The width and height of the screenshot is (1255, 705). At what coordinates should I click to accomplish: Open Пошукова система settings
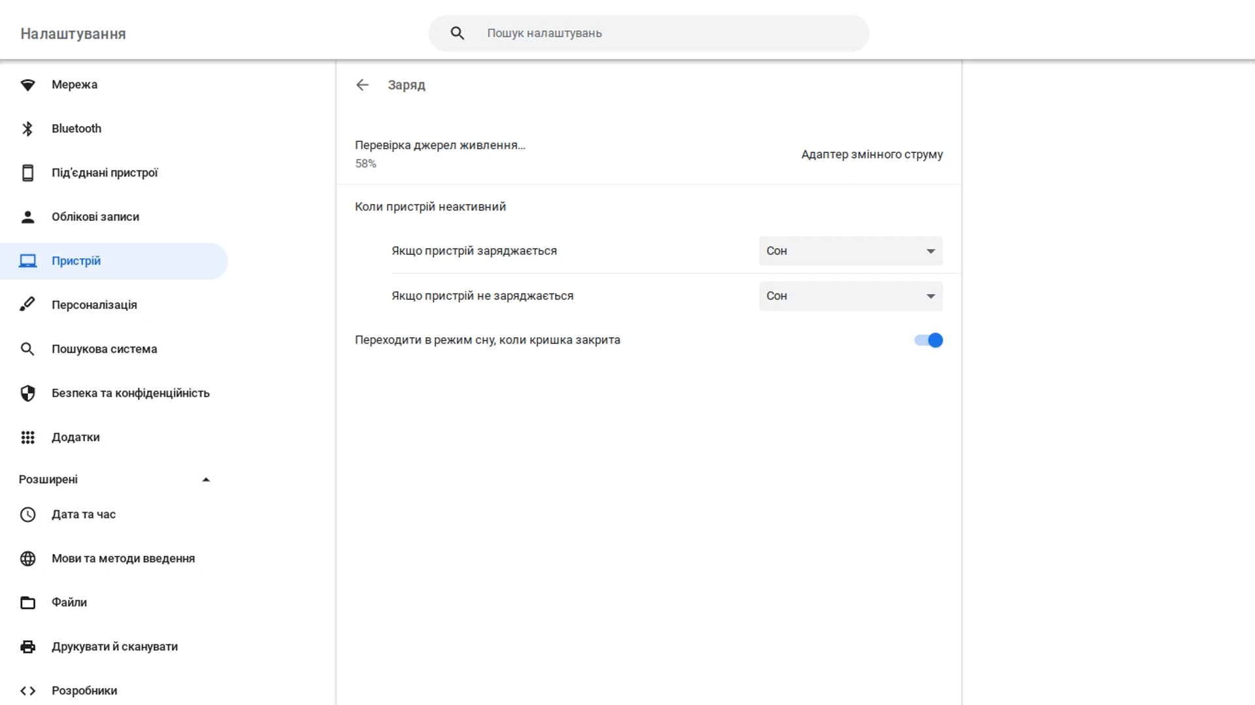pyautogui.click(x=104, y=349)
